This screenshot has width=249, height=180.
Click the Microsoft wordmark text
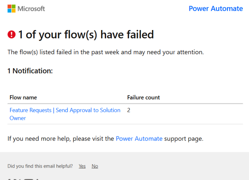click(x=31, y=9)
